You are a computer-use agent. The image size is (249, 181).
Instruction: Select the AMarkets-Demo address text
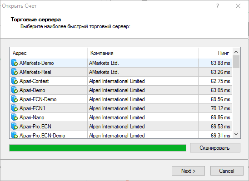(36, 63)
